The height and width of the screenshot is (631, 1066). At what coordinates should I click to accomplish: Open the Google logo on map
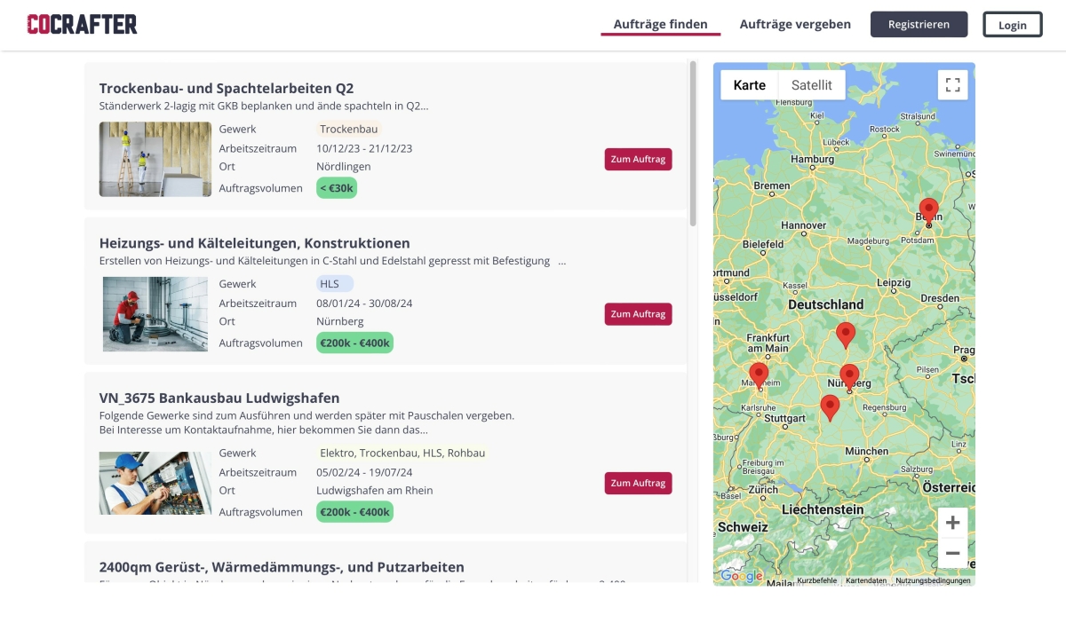741,576
